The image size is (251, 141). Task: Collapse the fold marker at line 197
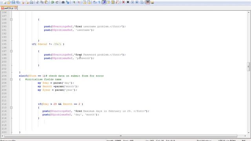coord(11,51)
